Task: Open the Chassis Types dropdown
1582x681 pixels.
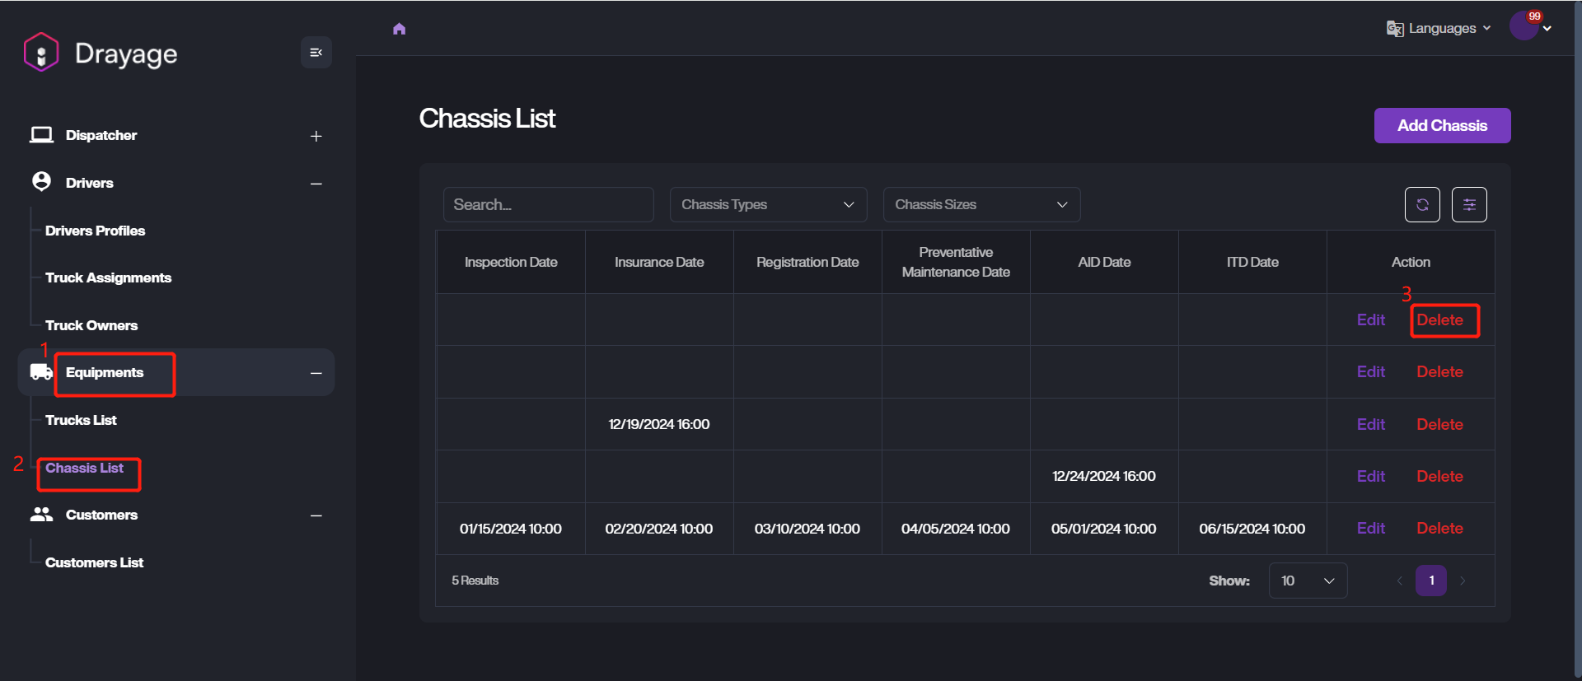Action: coord(767,205)
